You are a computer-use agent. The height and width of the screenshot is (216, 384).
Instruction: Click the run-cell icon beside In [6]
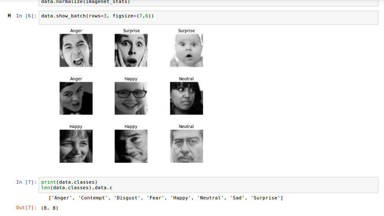[9, 16]
